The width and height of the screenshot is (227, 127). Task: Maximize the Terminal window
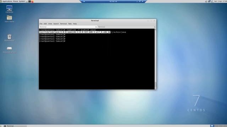pyautogui.click(x=151, y=20)
